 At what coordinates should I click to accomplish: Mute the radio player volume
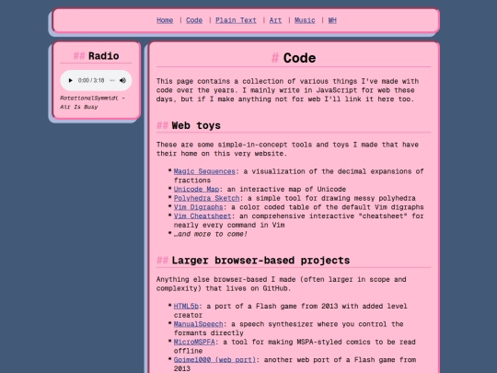coord(122,80)
